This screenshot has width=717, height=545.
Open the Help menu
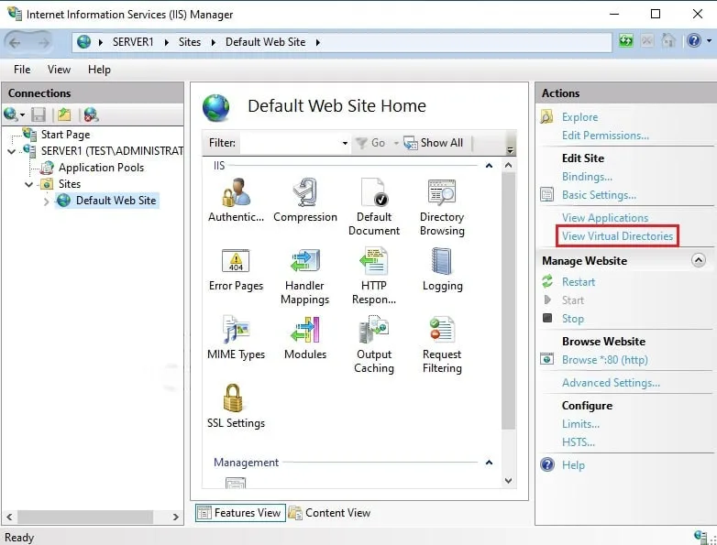(x=99, y=70)
